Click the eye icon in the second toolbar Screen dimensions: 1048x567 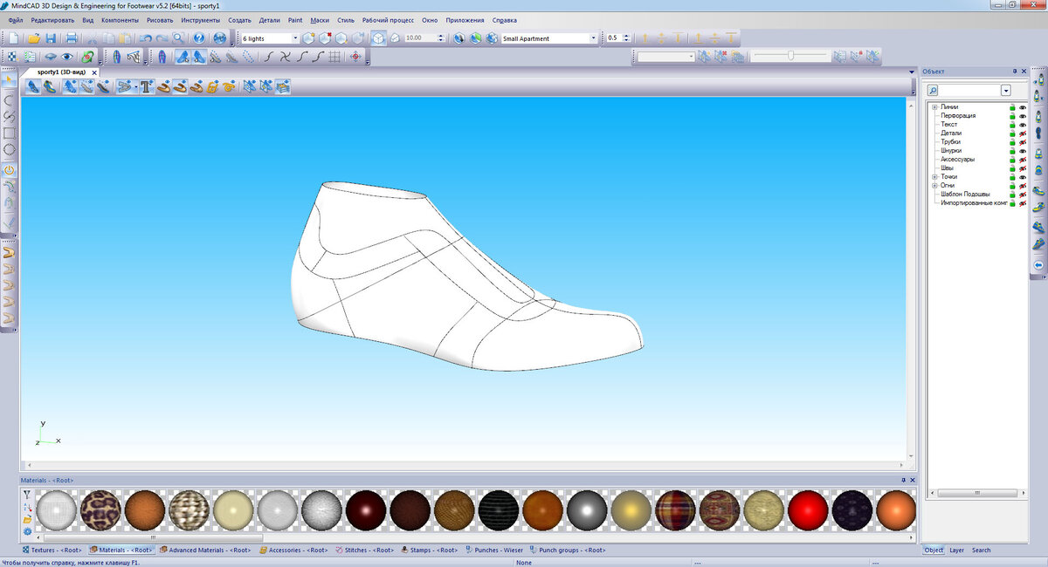point(65,57)
